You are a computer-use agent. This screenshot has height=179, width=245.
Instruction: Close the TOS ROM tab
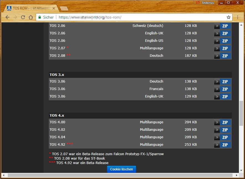pos(54,8)
